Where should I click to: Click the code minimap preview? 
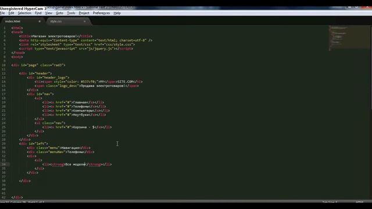(x=349, y=38)
